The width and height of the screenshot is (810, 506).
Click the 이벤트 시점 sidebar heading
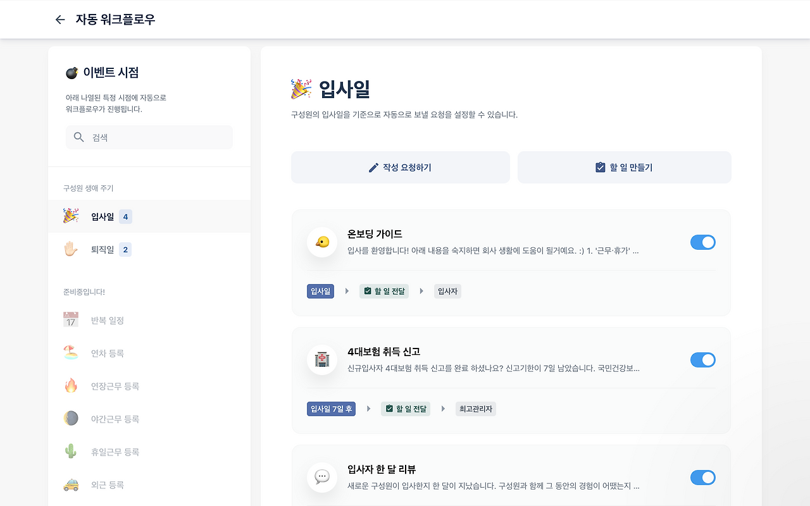pyautogui.click(x=111, y=73)
